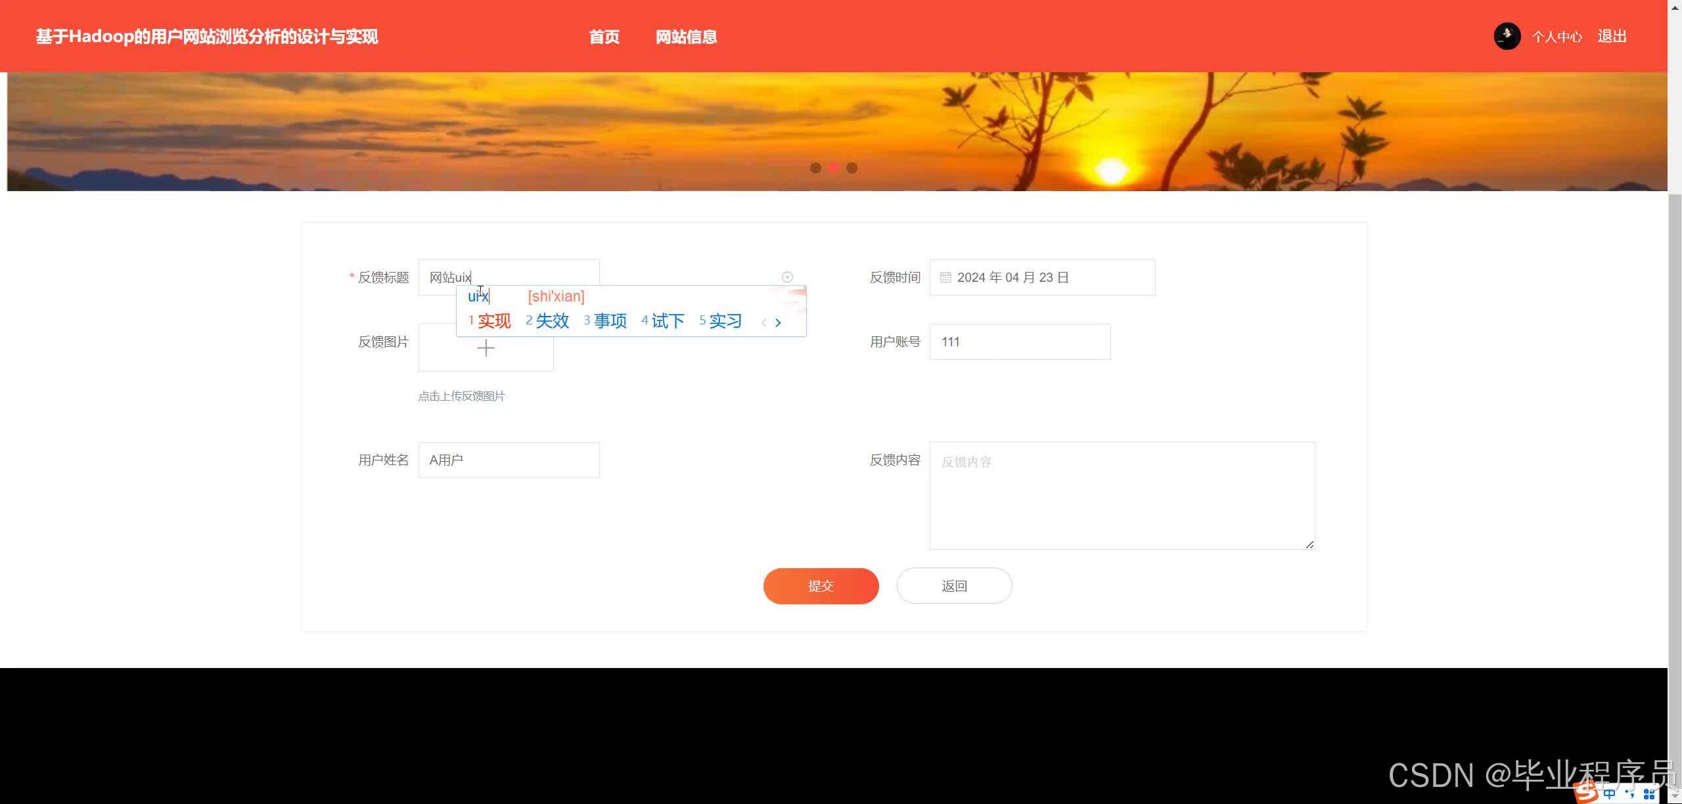Screen dimensions: 1682x804
Task: Click the plus icon to upload a feedback image
Action: [486, 347]
